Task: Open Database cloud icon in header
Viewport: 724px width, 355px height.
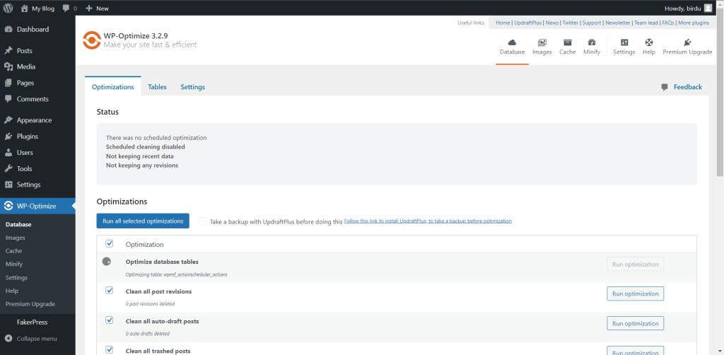Action: pos(512,42)
